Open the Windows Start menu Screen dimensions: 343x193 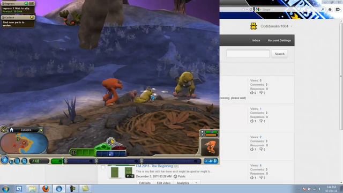5,189
